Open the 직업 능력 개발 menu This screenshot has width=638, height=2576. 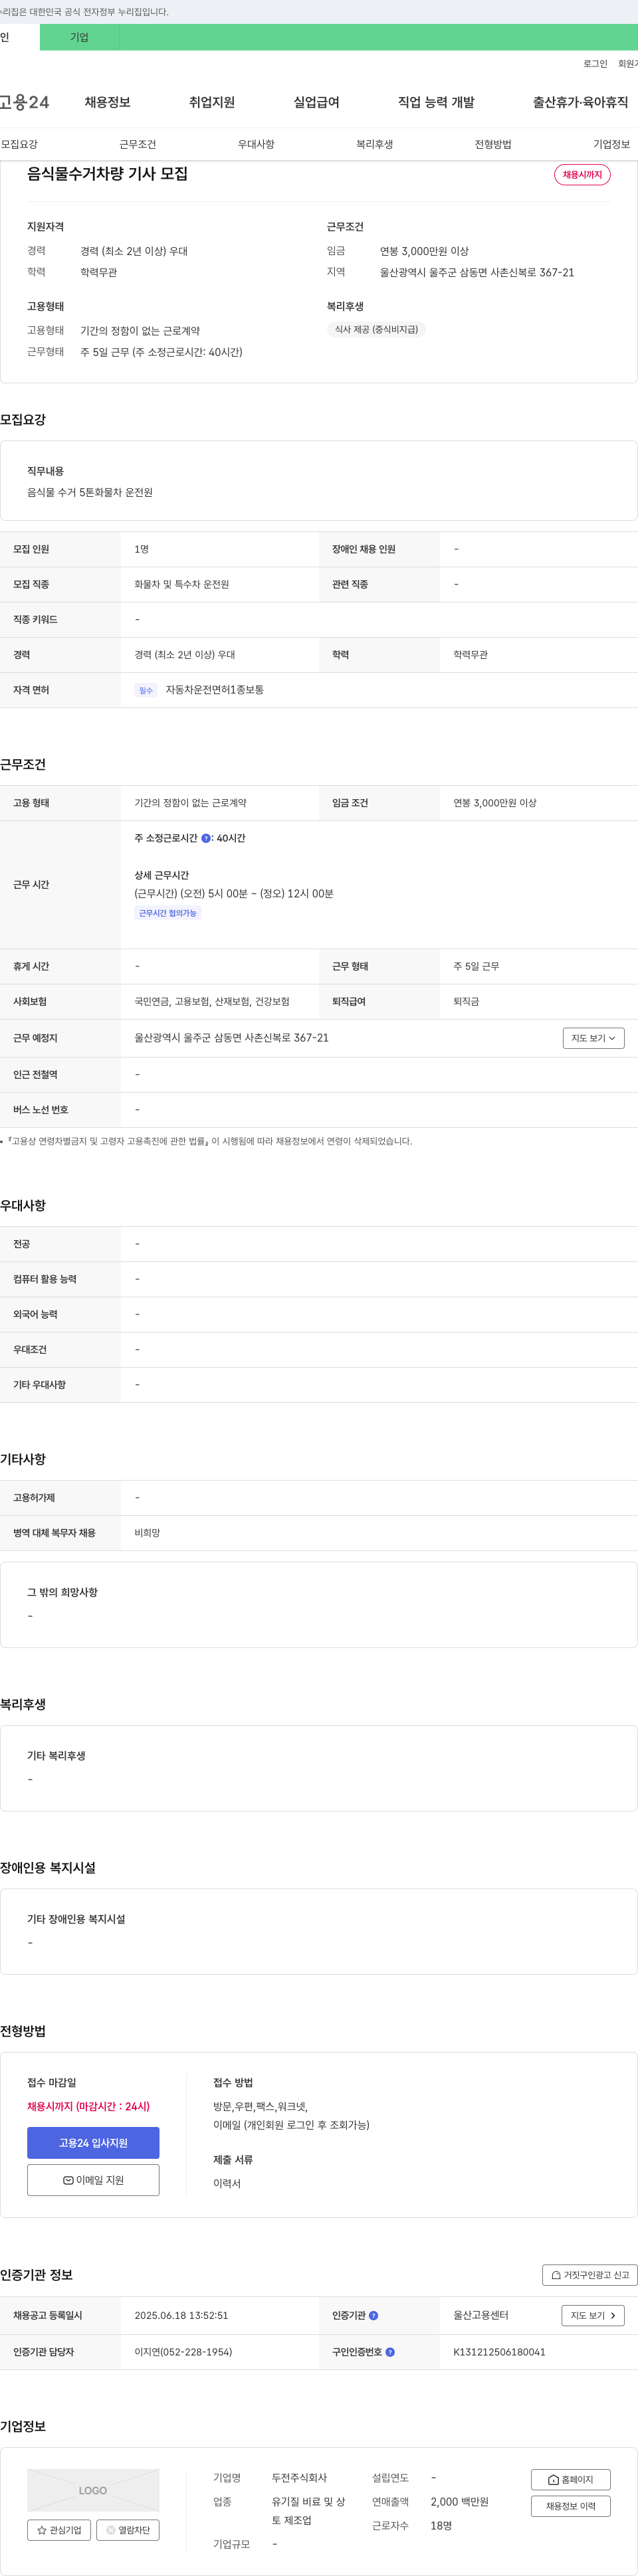(436, 102)
